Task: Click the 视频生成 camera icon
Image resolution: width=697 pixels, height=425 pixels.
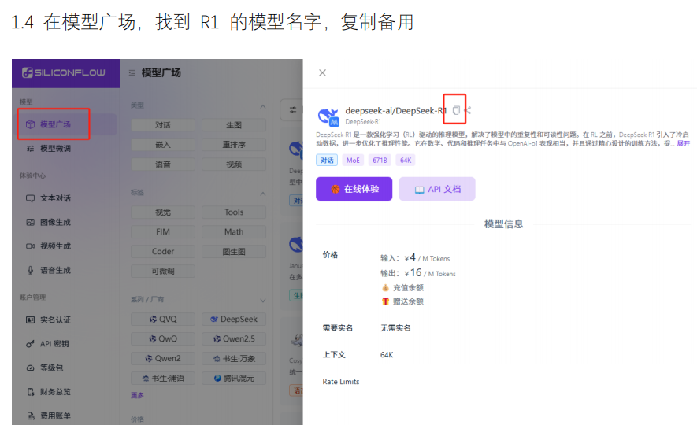Action: click(30, 246)
